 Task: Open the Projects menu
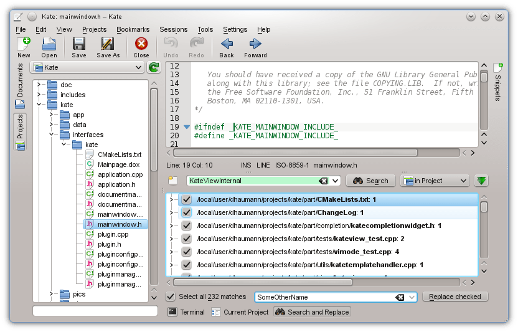coord(95,29)
